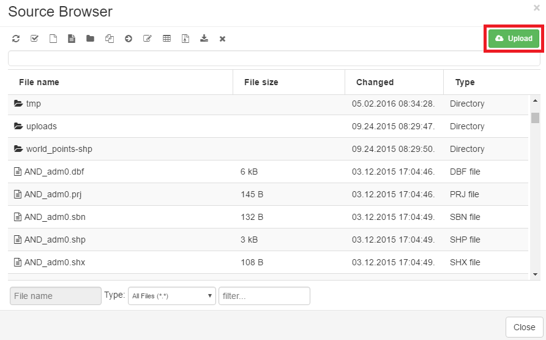Viewport: 546px width, 340px height.
Task: Click the download icon in the toolbar
Action: (204, 39)
